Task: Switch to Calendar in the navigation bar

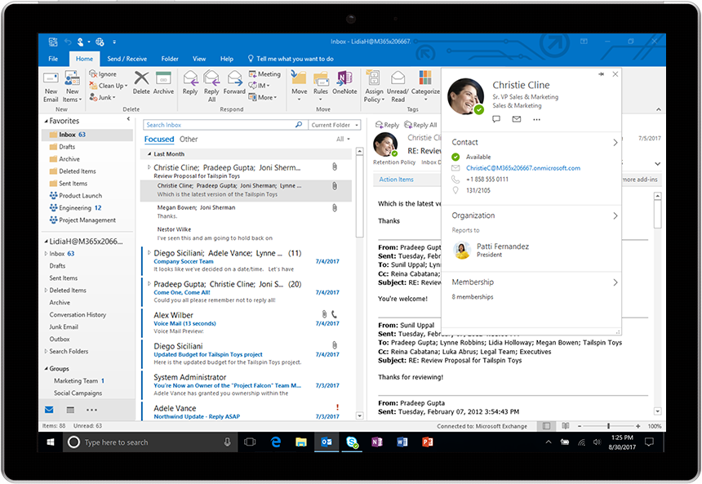Action: 70,410
